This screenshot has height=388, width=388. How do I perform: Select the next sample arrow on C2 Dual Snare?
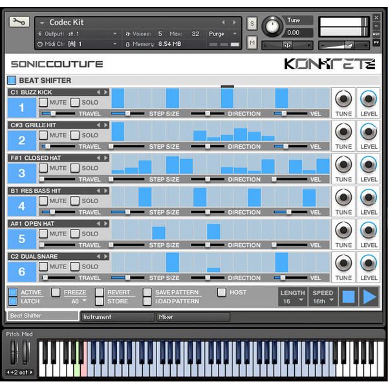[x=106, y=256]
